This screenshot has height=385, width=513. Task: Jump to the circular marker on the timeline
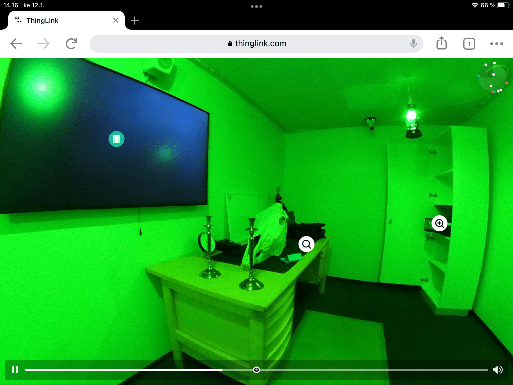(x=256, y=370)
